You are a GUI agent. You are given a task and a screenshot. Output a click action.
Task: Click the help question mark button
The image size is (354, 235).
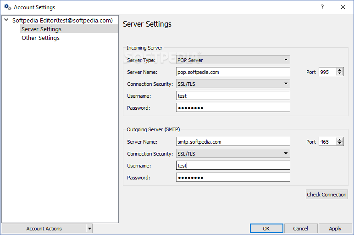322,7
